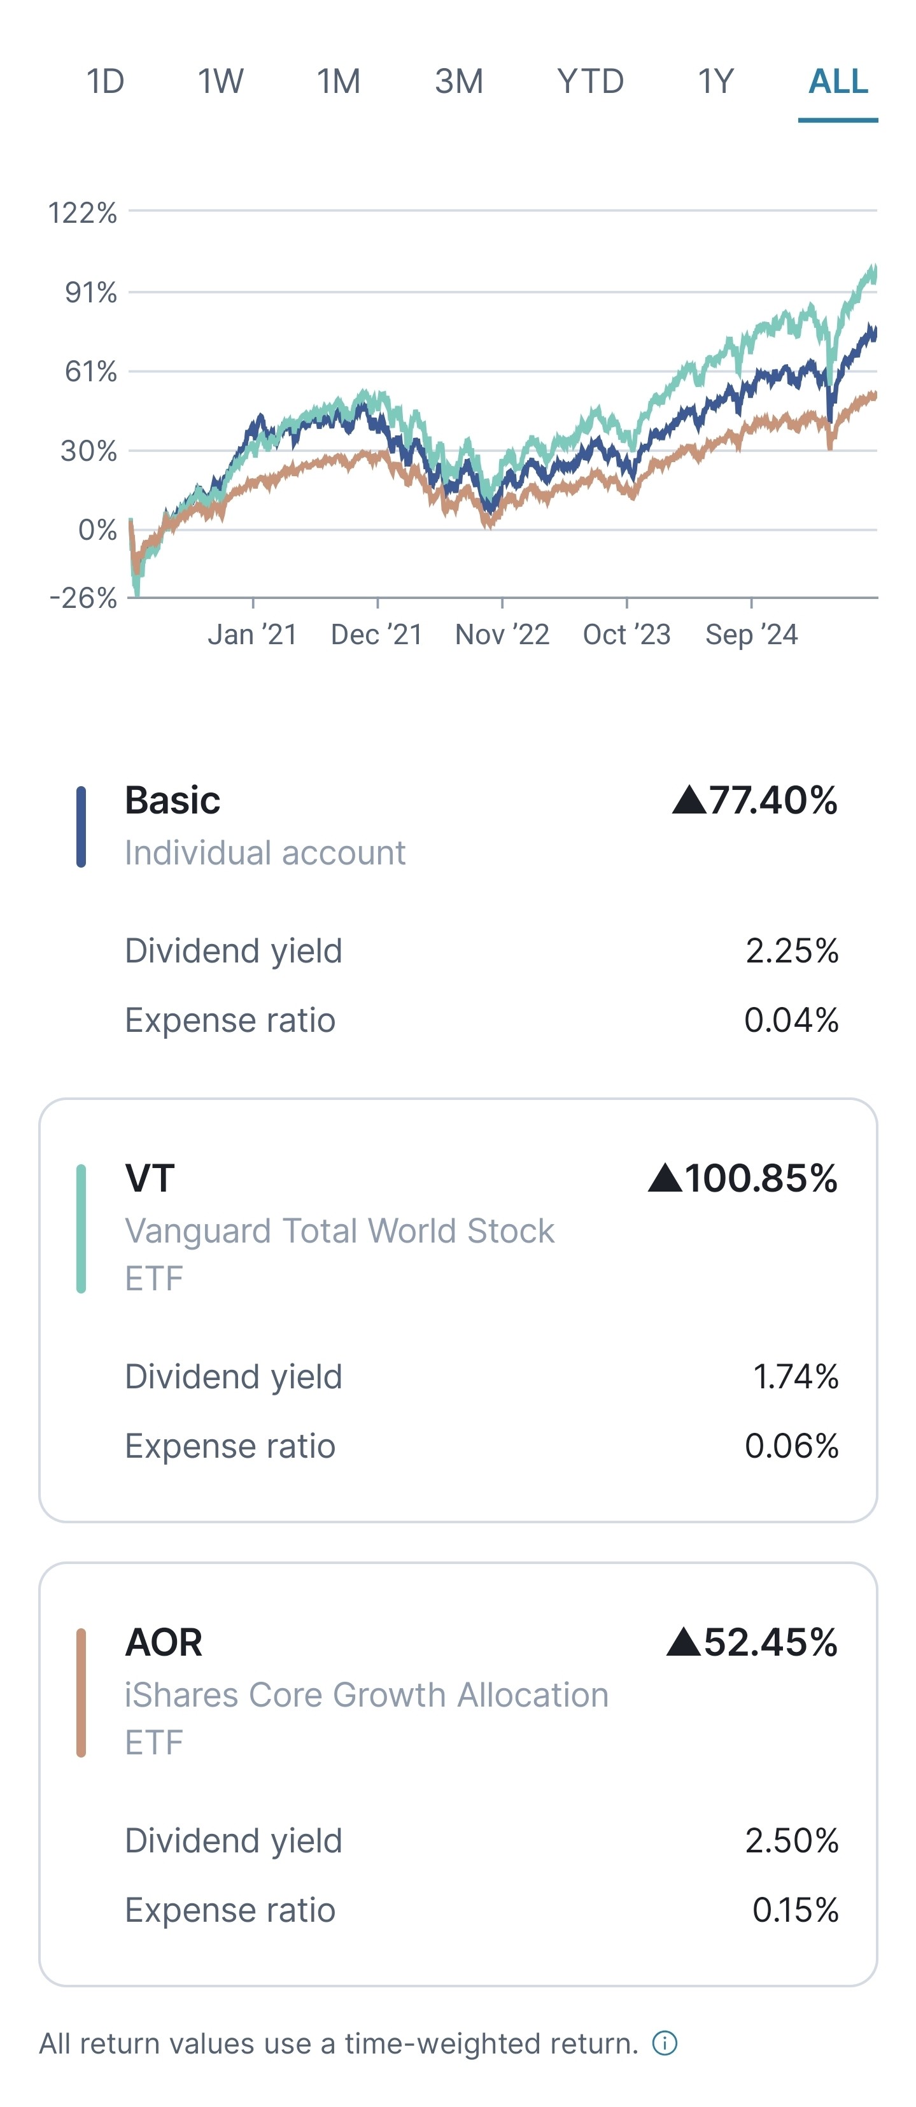The width and height of the screenshot is (916, 2107).
Task: Switch chart to YTD view
Action: pyautogui.click(x=591, y=81)
